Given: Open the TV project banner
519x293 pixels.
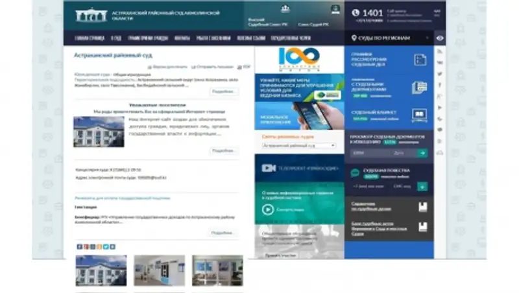Looking at the screenshot, I should [299, 169].
